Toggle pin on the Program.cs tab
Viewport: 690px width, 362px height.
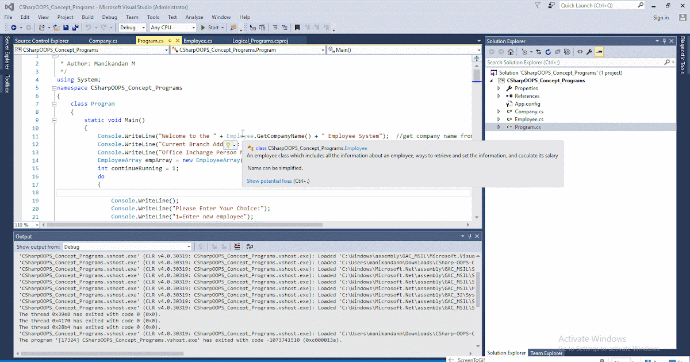170,41
